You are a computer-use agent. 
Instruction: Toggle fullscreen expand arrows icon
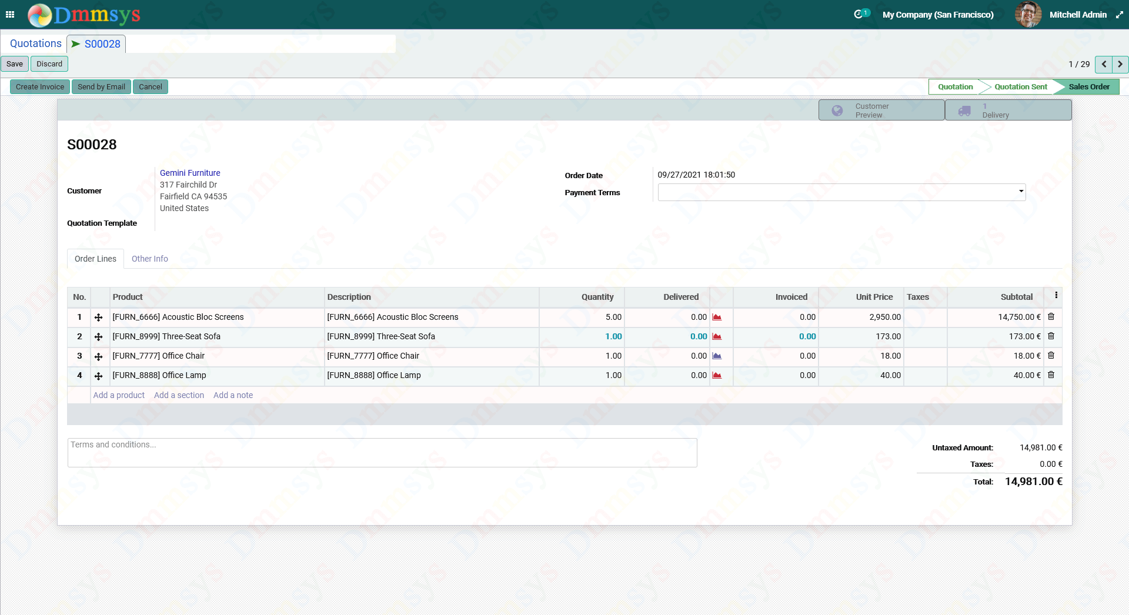point(1119,15)
